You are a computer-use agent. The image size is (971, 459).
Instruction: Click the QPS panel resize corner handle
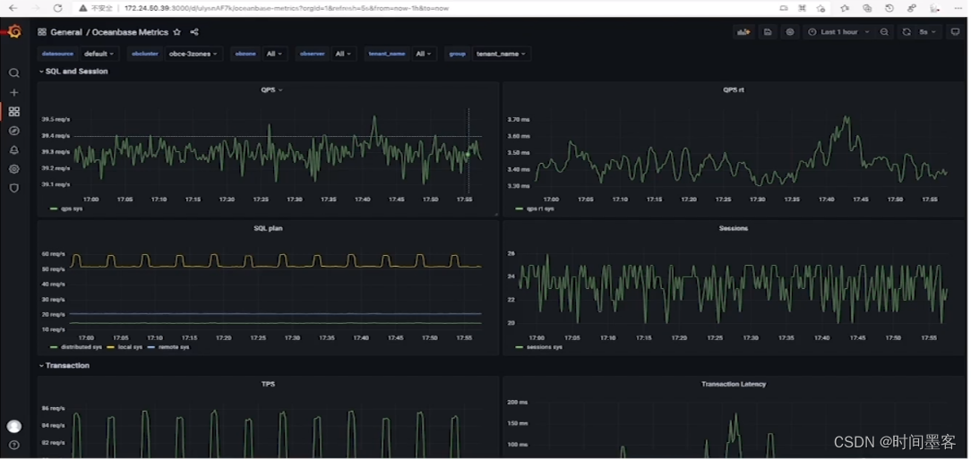pos(495,214)
